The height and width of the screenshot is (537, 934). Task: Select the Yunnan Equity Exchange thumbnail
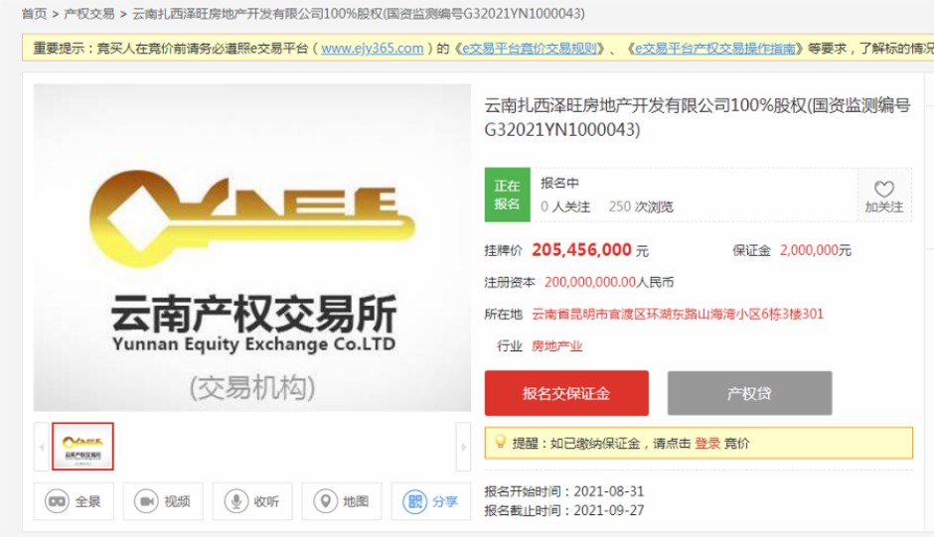(x=83, y=447)
